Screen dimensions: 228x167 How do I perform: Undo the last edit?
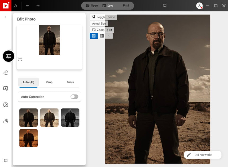coord(28,6)
